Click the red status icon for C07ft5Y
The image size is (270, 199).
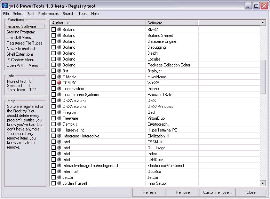[59, 83]
